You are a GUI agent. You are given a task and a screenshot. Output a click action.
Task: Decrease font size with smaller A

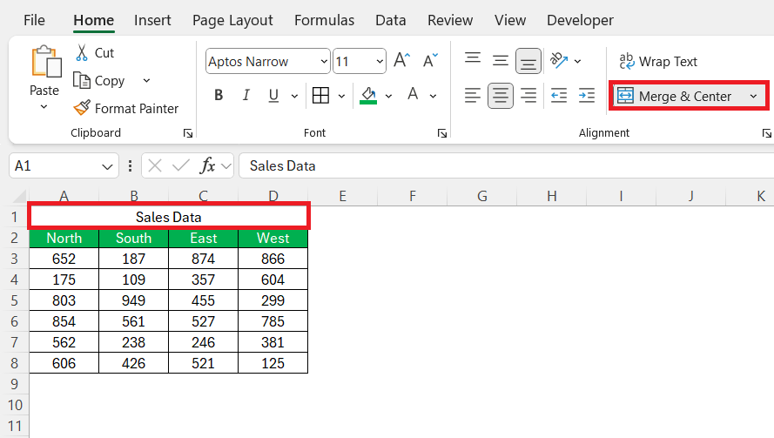(x=430, y=61)
